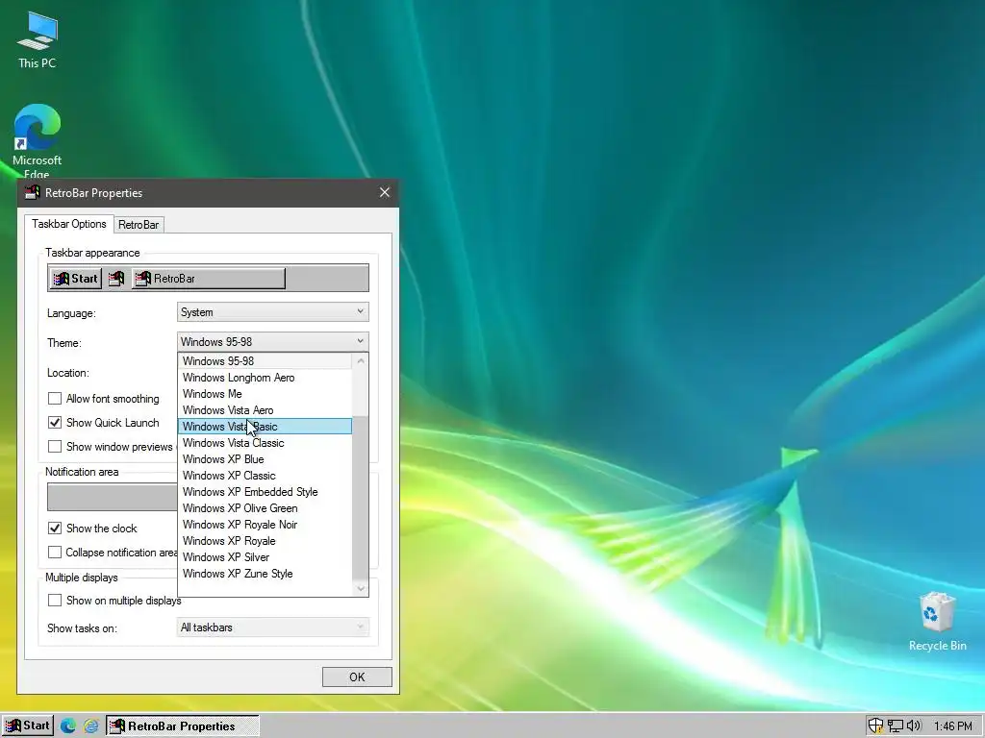Select Windows Longhorn Aero theme
The width and height of the screenshot is (985, 738).
[265, 377]
